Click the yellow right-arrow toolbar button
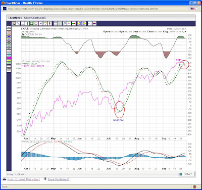The image size is (202, 190). click(84, 24)
